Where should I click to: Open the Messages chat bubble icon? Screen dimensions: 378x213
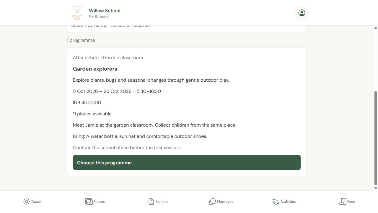[x=212, y=201]
